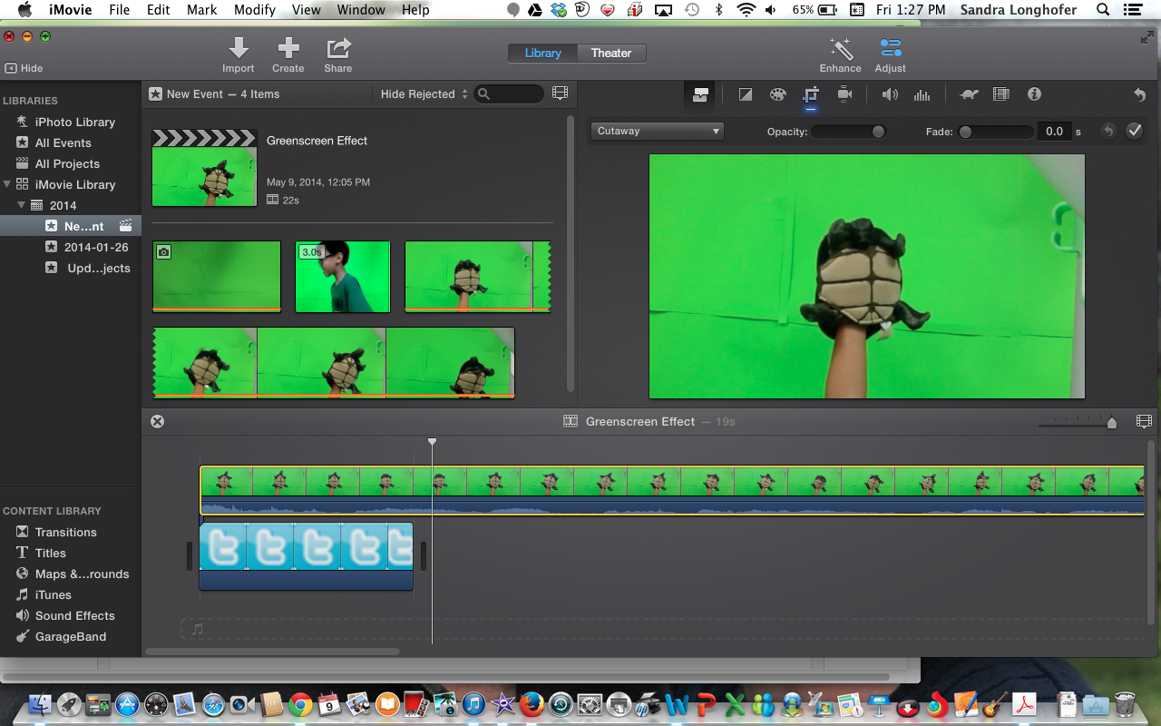Open the speed adjustment turtle icon
The width and height of the screenshot is (1161, 726).
tap(969, 94)
